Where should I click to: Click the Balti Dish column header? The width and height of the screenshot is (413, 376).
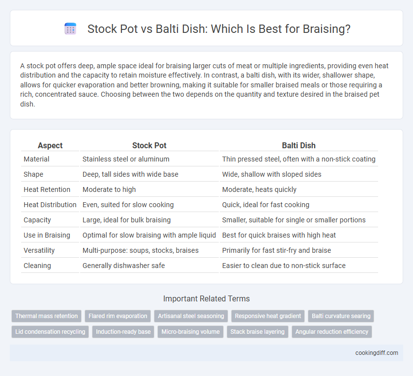point(299,145)
